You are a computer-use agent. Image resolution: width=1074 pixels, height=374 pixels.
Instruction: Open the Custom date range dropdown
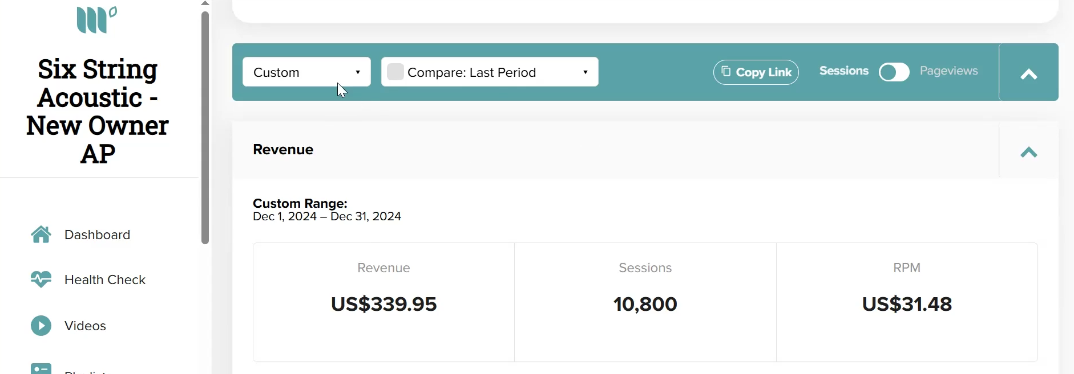coord(306,72)
